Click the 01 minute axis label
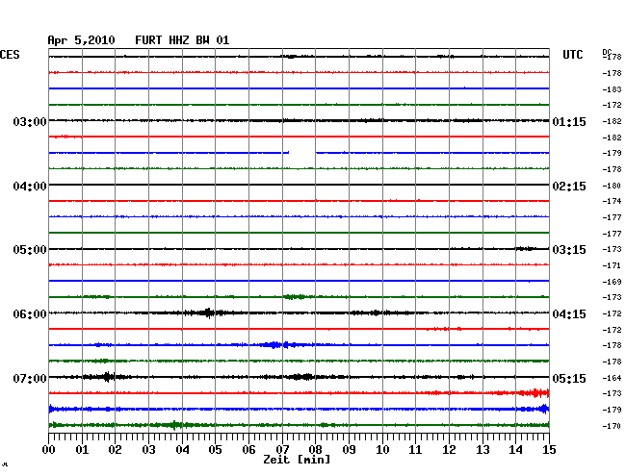The height and width of the screenshot is (475, 626). click(x=82, y=450)
